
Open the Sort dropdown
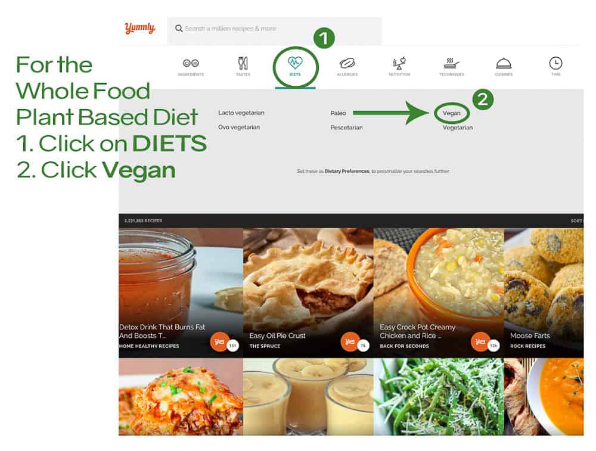pos(576,221)
